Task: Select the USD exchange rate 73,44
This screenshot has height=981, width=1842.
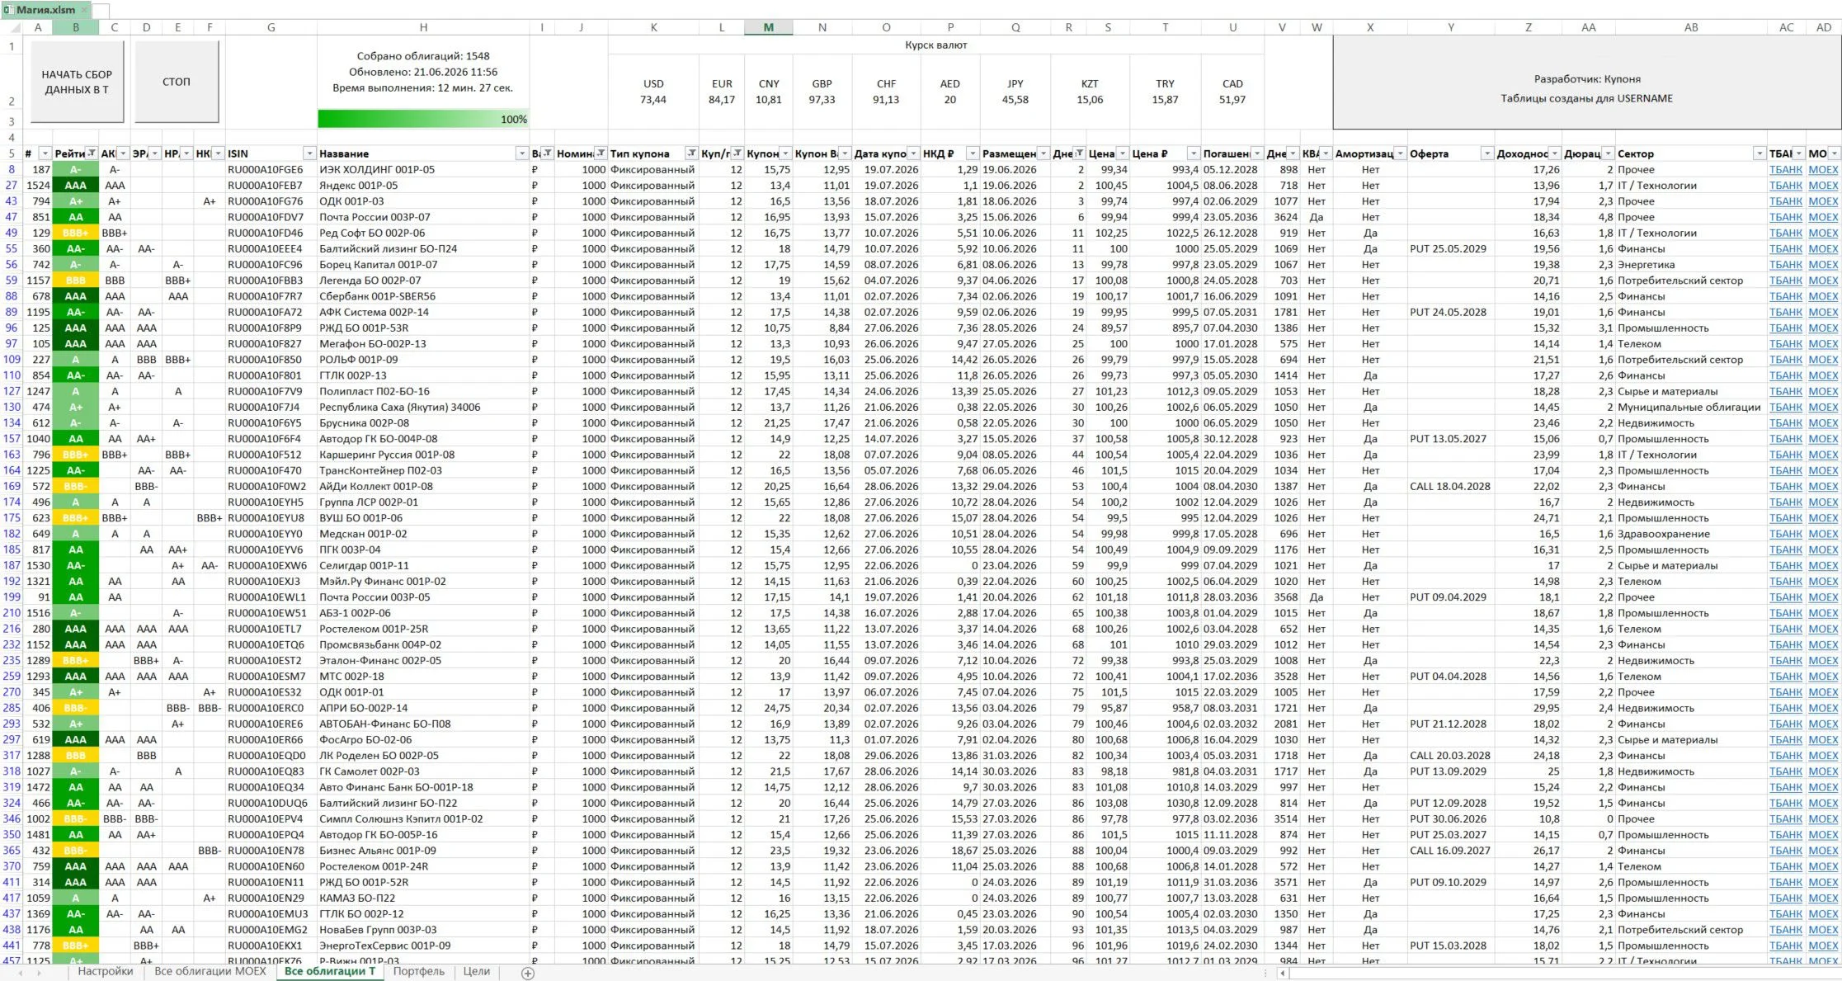Action: tap(653, 100)
